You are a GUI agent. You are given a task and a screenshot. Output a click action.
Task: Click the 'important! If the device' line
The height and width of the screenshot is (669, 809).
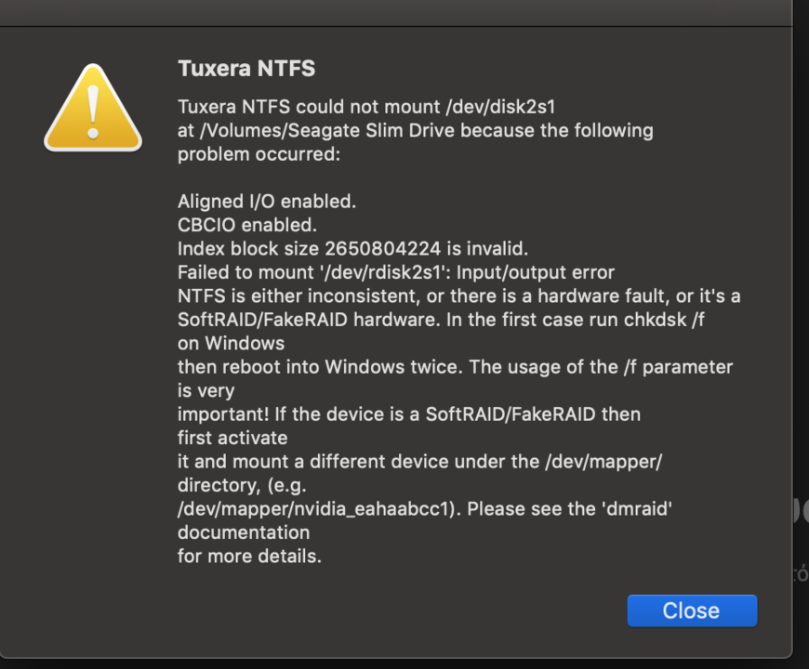coord(409,414)
